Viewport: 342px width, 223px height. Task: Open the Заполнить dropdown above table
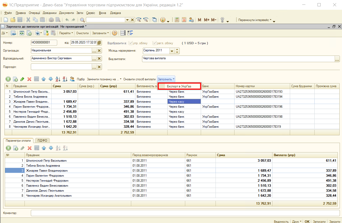pyautogui.click(x=166, y=79)
